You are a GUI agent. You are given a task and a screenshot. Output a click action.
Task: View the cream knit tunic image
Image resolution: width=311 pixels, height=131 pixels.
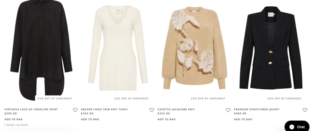[118, 48]
